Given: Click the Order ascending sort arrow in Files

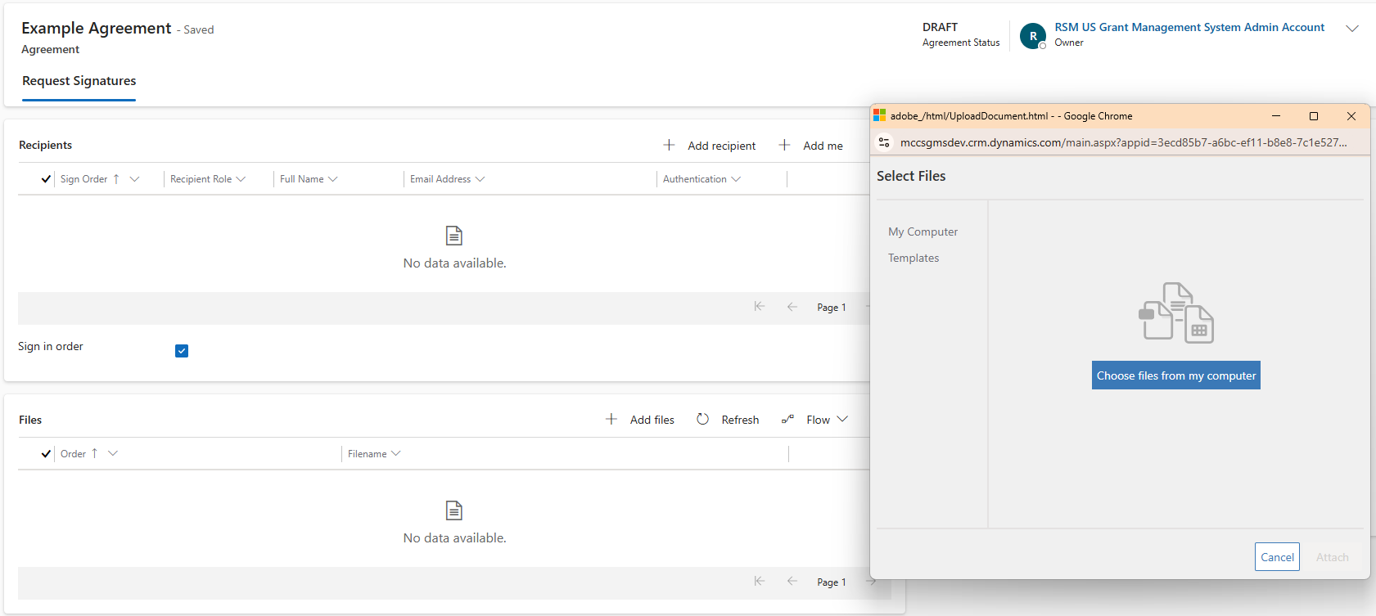Looking at the screenshot, I should click(x=95, y=453).
